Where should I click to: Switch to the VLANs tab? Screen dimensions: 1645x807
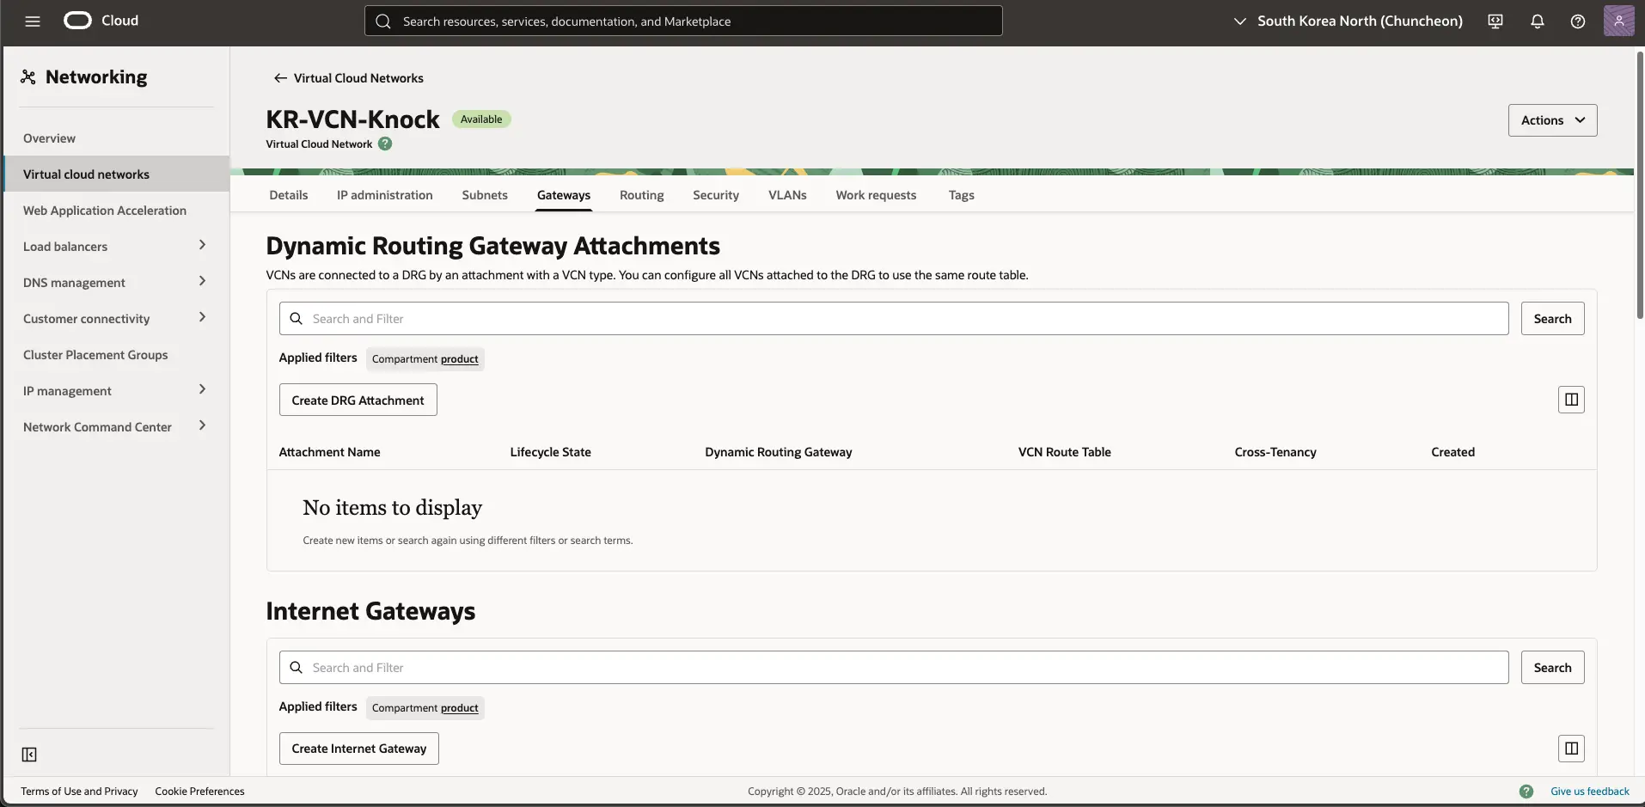coord(787,195)
